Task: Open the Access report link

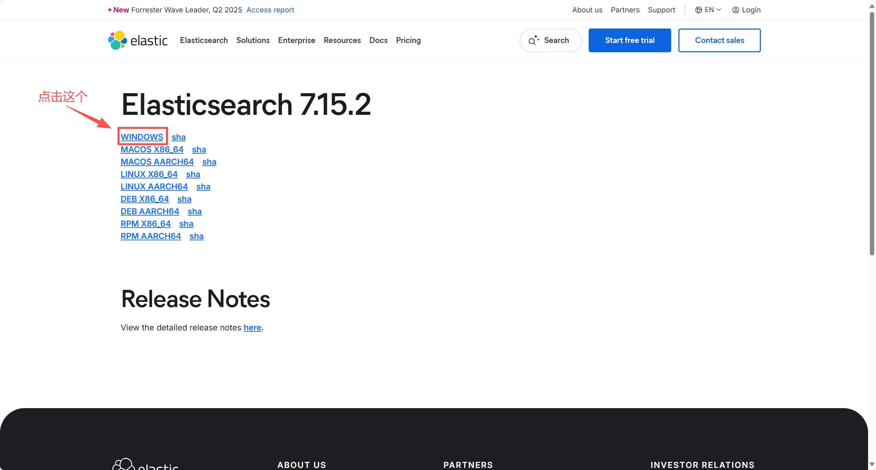Action: [270, 10]
